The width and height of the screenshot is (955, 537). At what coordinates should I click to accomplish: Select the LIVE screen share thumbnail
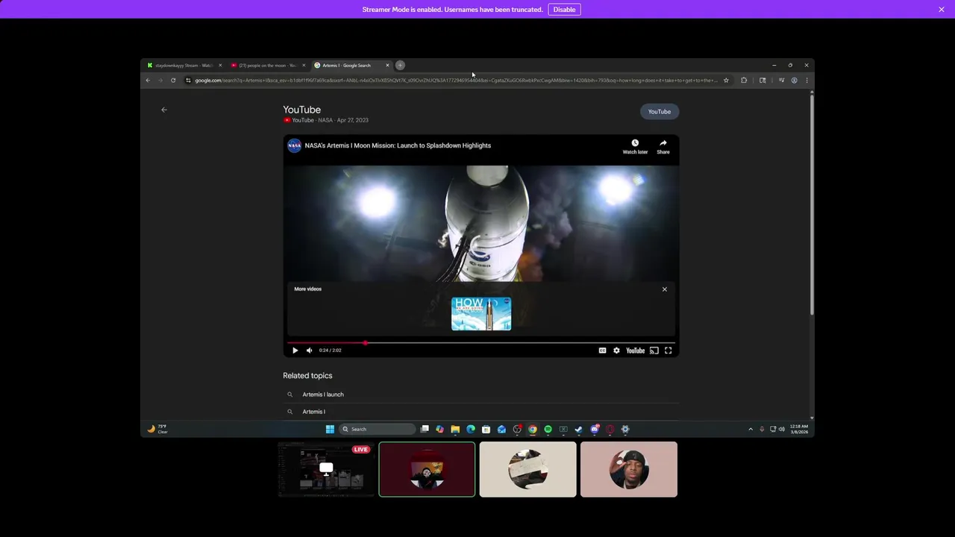(326, 469)
